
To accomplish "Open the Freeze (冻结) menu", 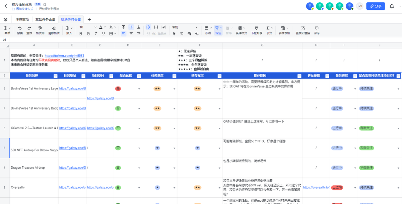I will point(208,30).
